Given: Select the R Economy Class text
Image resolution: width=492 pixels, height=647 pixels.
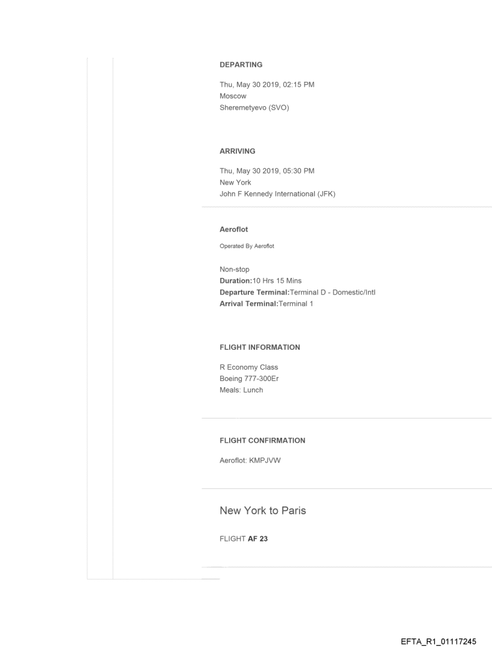Looking at the screenshot, I should coord(248,368).
